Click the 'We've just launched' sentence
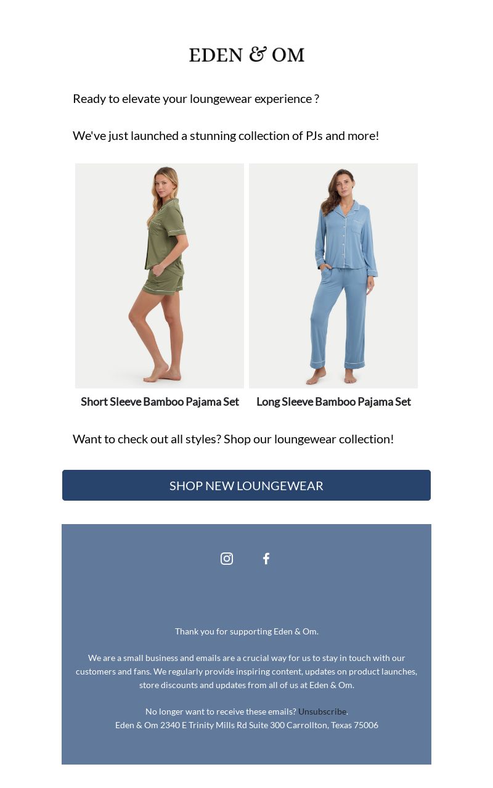This screenshot has width=493, height=788. pos(226,136)
